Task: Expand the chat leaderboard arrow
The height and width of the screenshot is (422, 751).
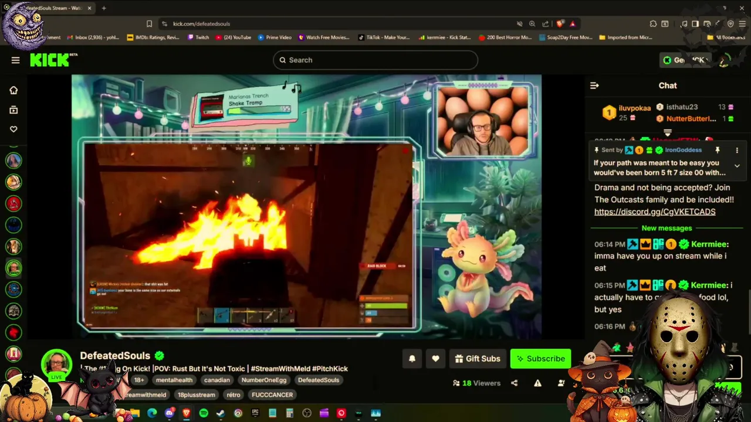Action: click(667, 132)
